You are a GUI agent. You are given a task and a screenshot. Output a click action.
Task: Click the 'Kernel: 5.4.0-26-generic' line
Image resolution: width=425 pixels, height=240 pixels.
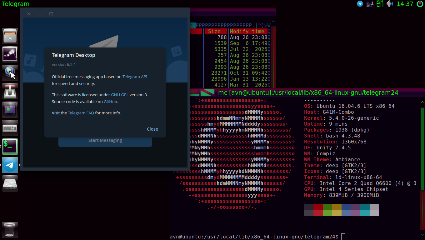(x=342, y=118)
